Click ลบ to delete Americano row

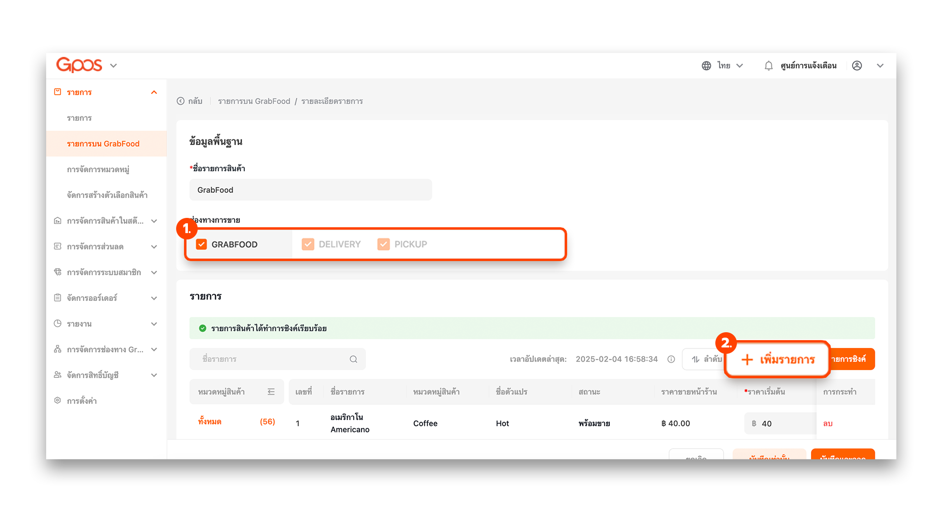pyautogui.click(x=828, y=424)
